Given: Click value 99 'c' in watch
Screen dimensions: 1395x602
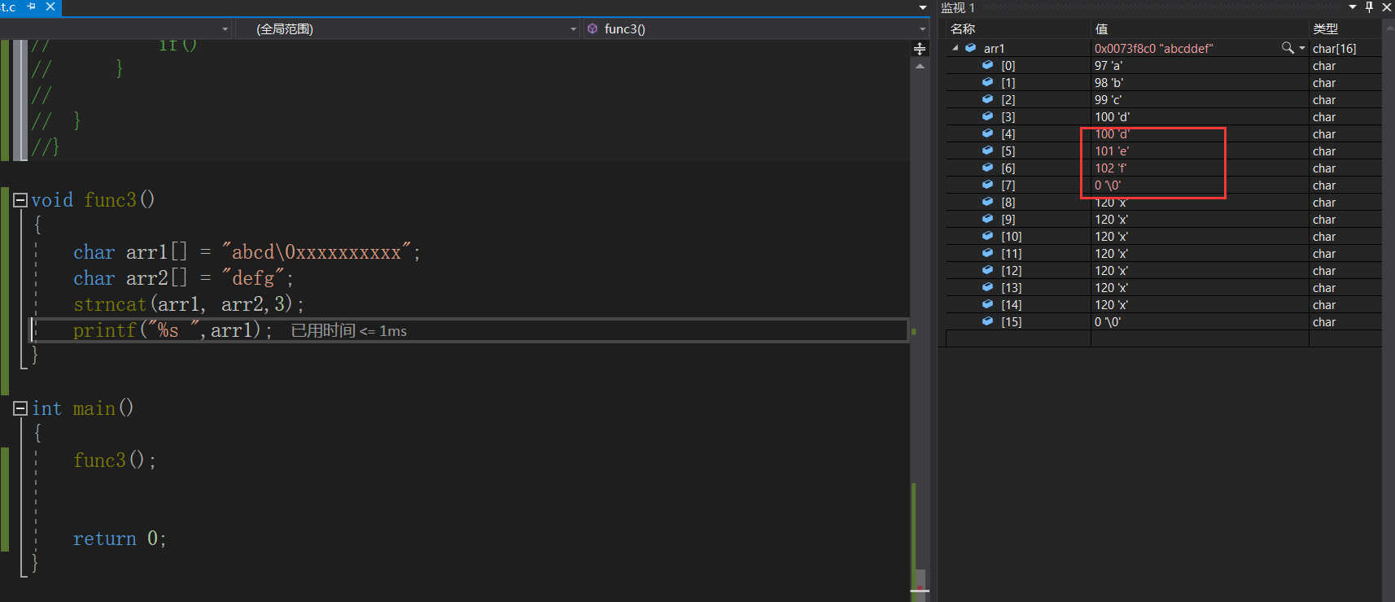Looking at the screenshot, I should [x=1108, y=100].
